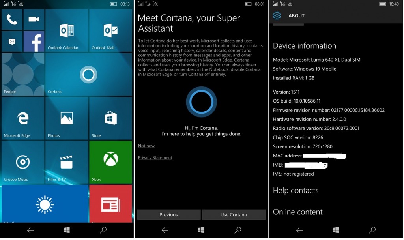
Task: Select the Model: Microsoft Lumia 640 XL line
Action: point(317,60)
